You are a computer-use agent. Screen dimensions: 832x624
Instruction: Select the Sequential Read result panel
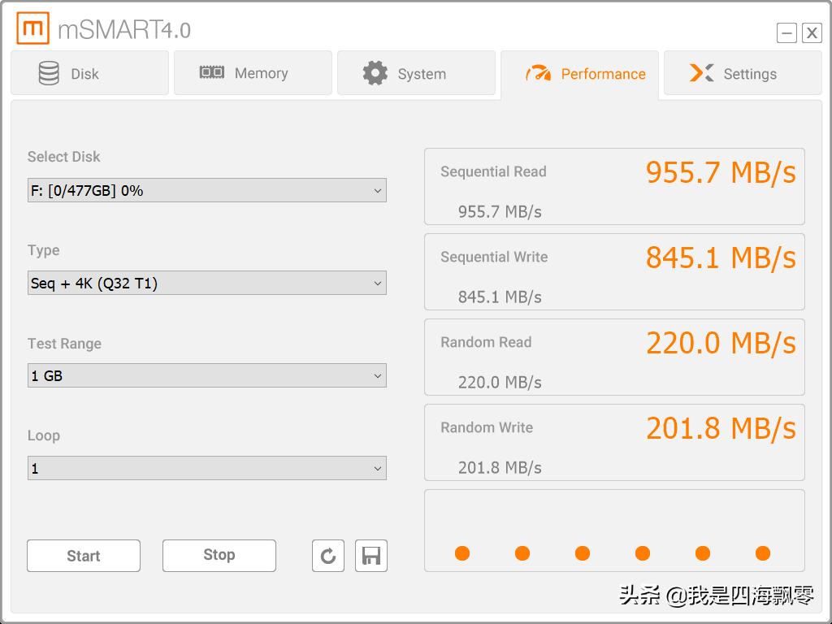click(x=614, y=187)
